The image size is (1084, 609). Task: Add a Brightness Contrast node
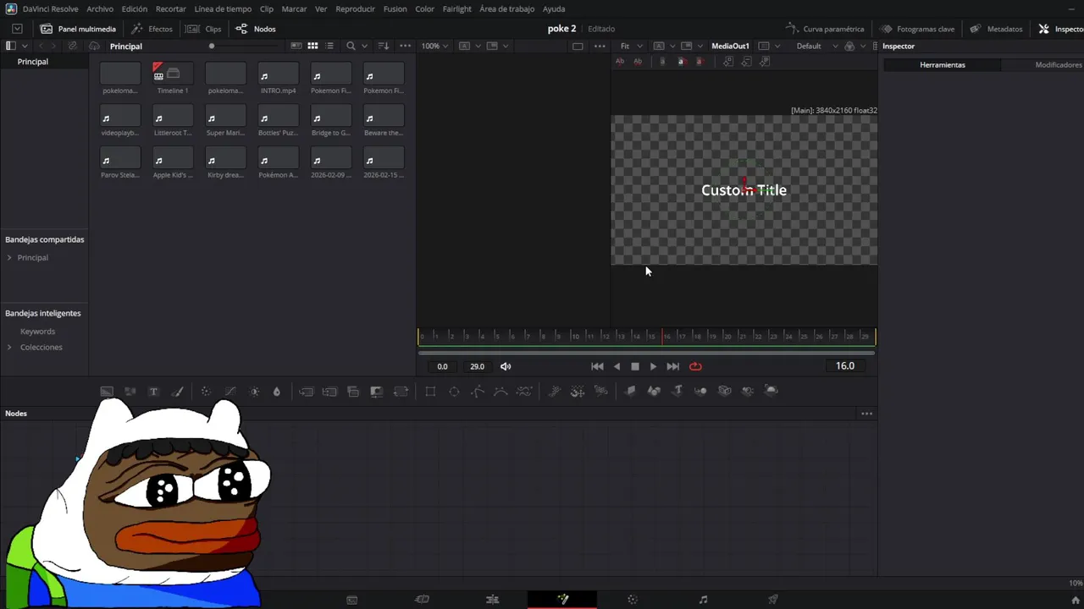coord(254,392)
